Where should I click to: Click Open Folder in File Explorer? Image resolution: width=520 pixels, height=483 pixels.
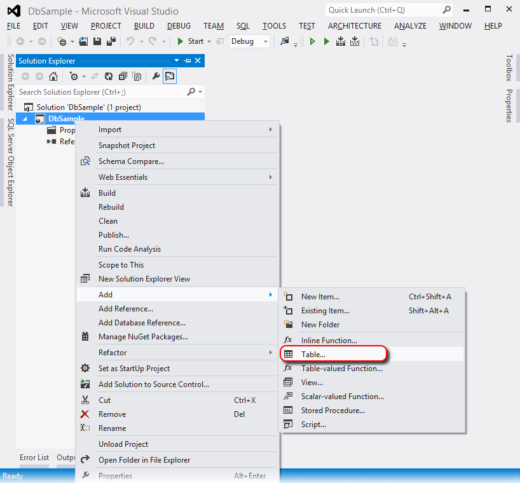point(177,460)
